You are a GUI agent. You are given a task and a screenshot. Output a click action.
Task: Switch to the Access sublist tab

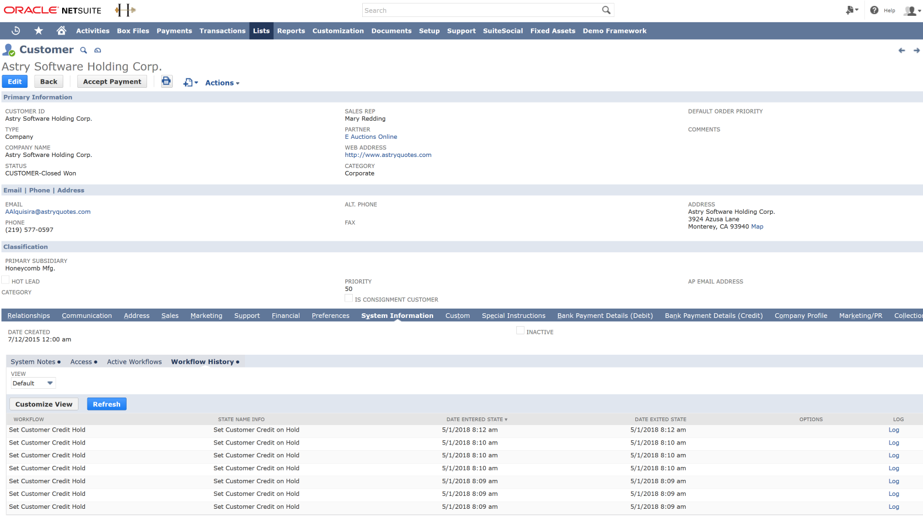[84, 362]
